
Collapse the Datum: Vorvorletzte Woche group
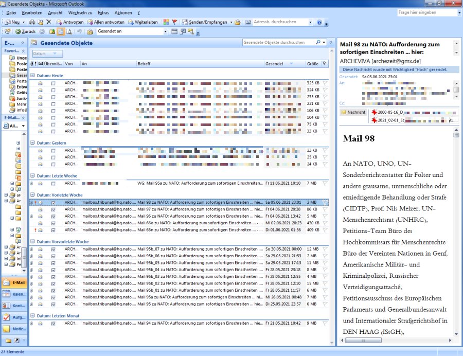coord(33,241)
